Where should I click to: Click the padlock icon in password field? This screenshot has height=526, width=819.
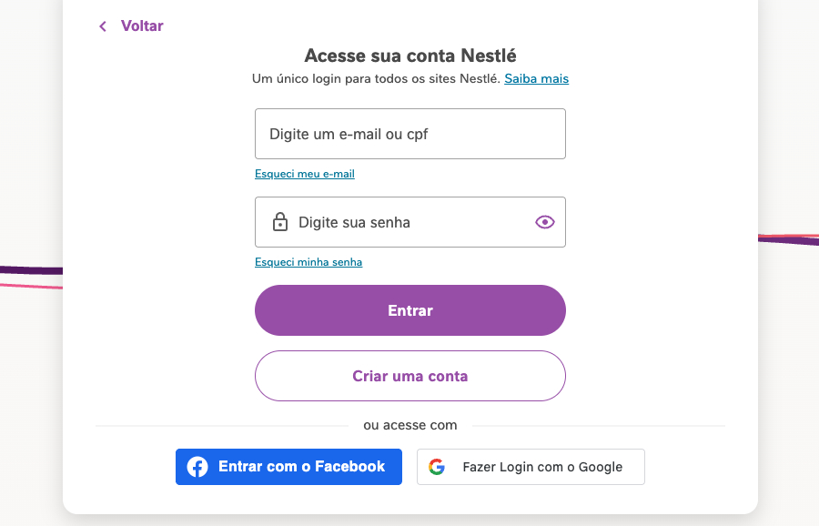pos(280,222)
